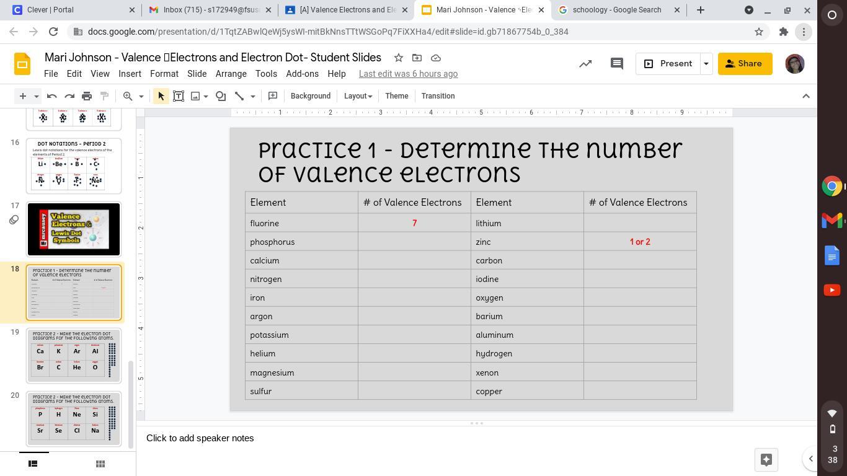Select the Text box tool
Viewport: 847px width, 476px height.
point(179,96)
